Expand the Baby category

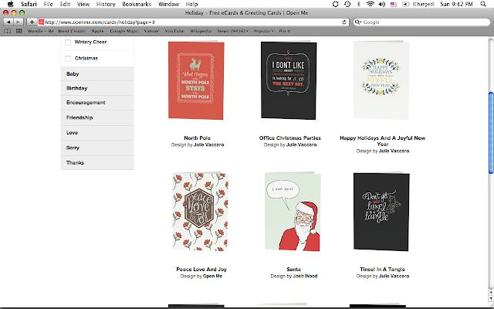pyautogui.click(x=97, y=74)
